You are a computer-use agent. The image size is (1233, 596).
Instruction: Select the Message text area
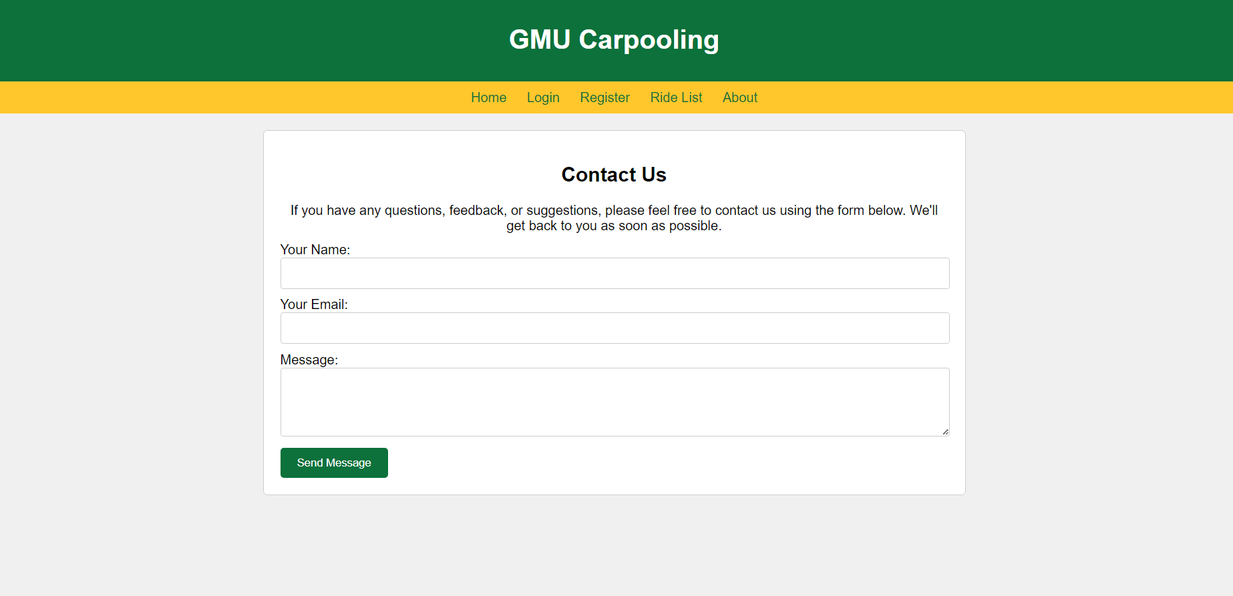[x=614, y=402]
